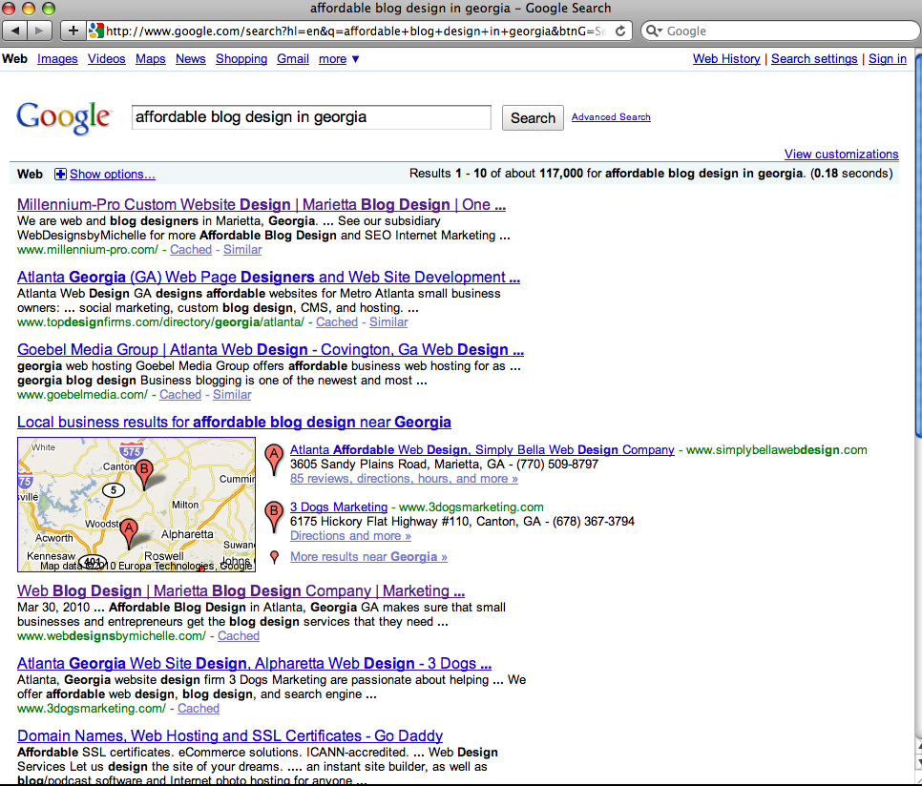Switch to News search
This screenshot has height=786, width=922.
pyautogui.click(x=191, y=59)
